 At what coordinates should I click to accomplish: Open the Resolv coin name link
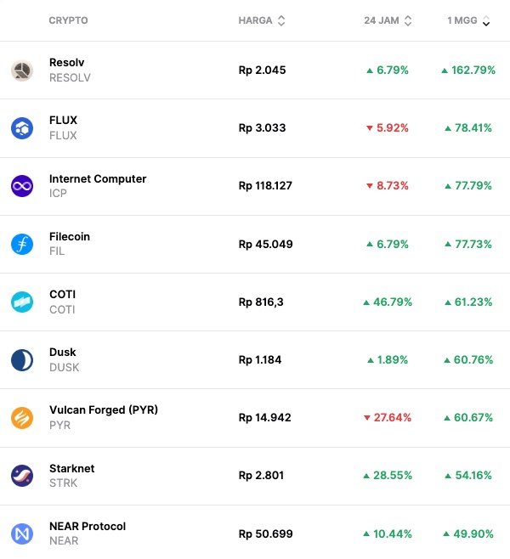[67, 63]
